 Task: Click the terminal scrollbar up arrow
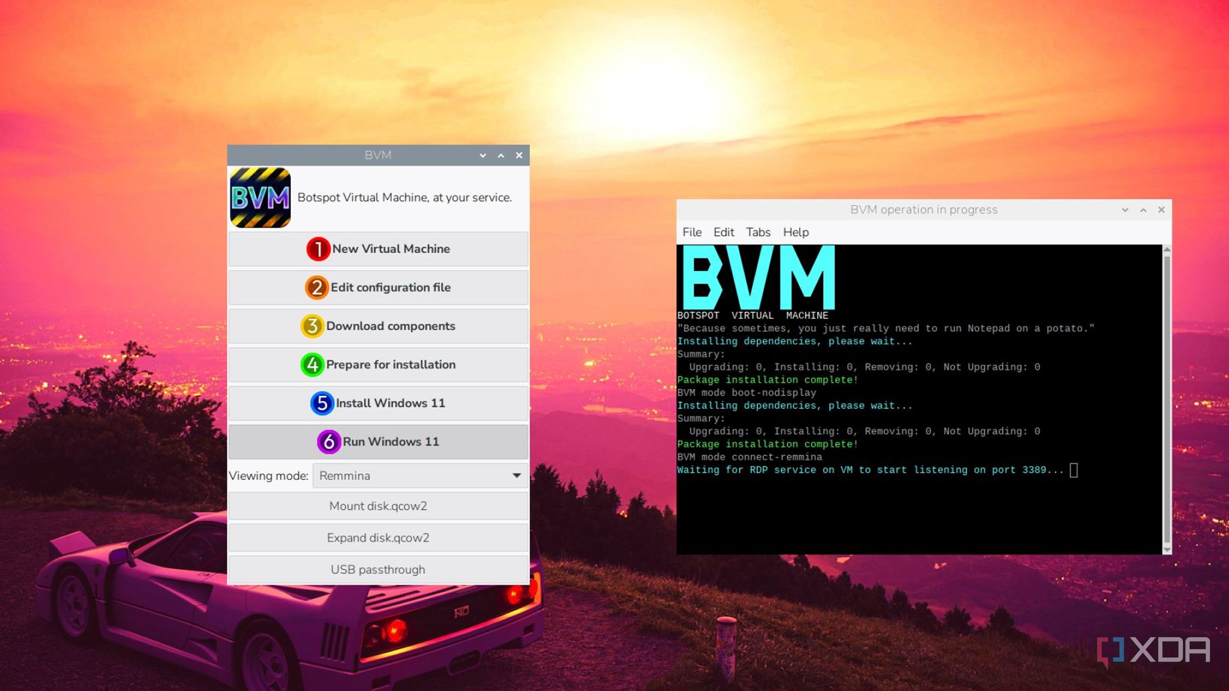click(1167, 250)
